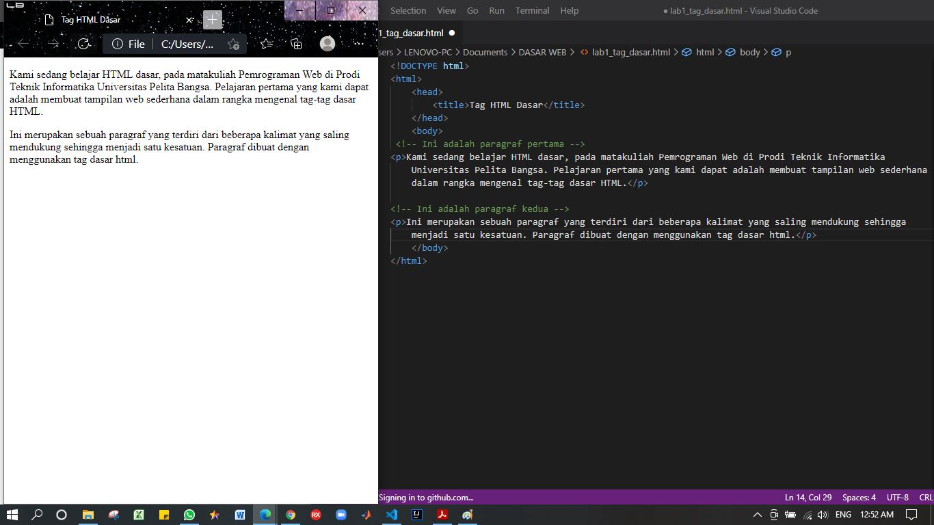
Task: Open Edge Favorites list
Action: click(x=266, y=44)
